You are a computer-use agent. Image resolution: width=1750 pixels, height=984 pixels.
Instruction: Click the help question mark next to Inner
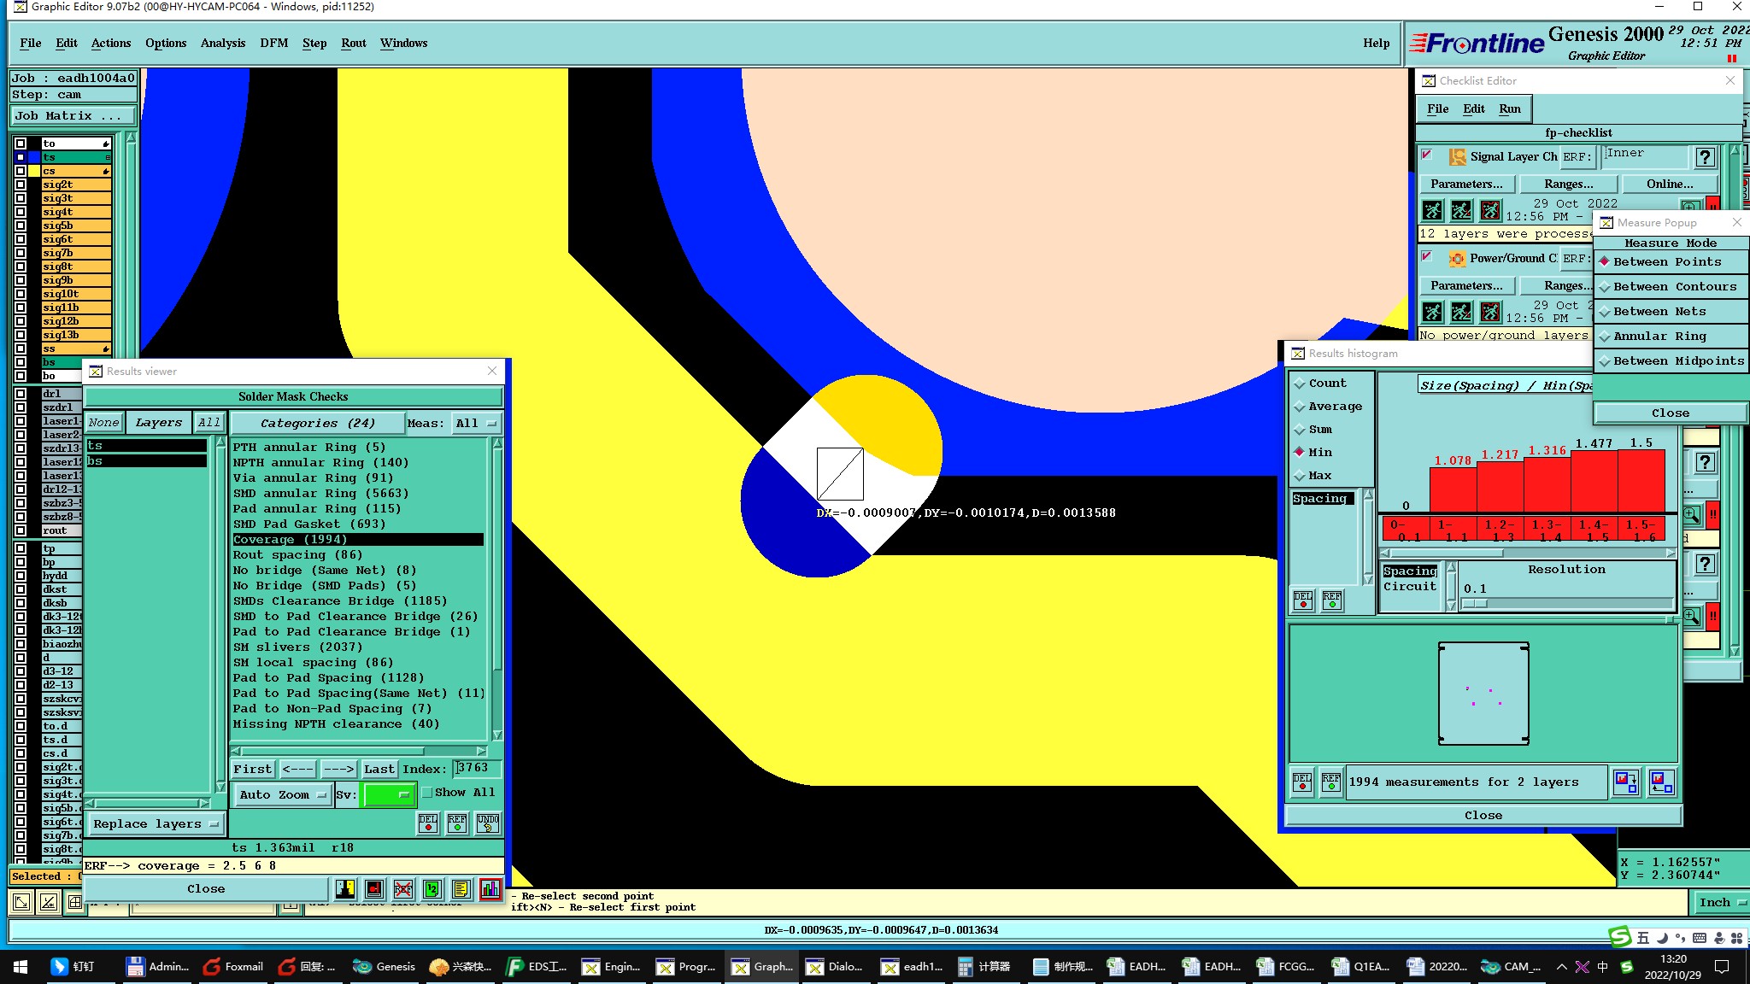1705,157
